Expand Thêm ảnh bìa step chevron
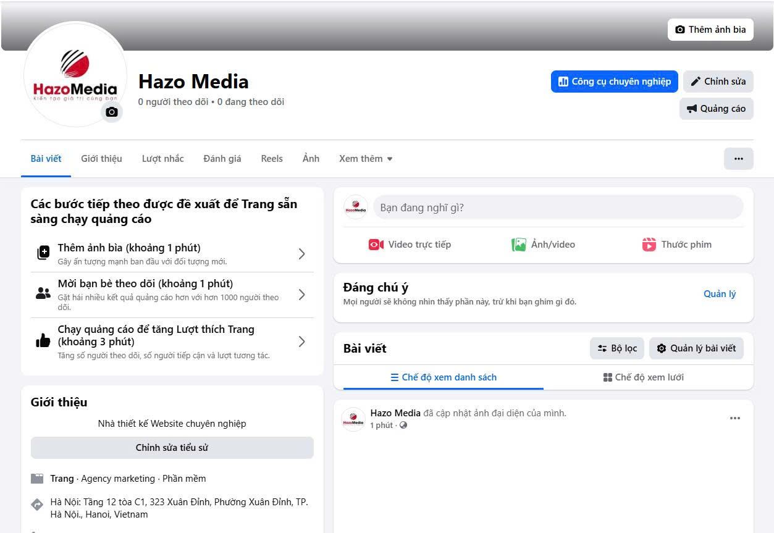This screenshot has width=774, height=533. pos(301,254)
